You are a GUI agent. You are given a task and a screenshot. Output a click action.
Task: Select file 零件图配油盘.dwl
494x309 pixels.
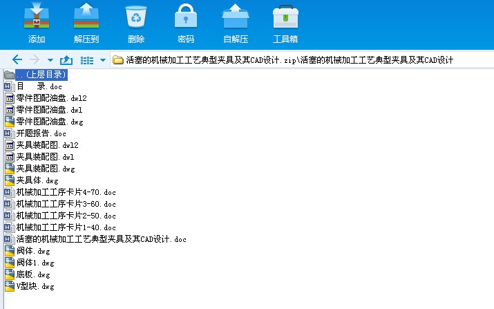[x=50, y=110]
